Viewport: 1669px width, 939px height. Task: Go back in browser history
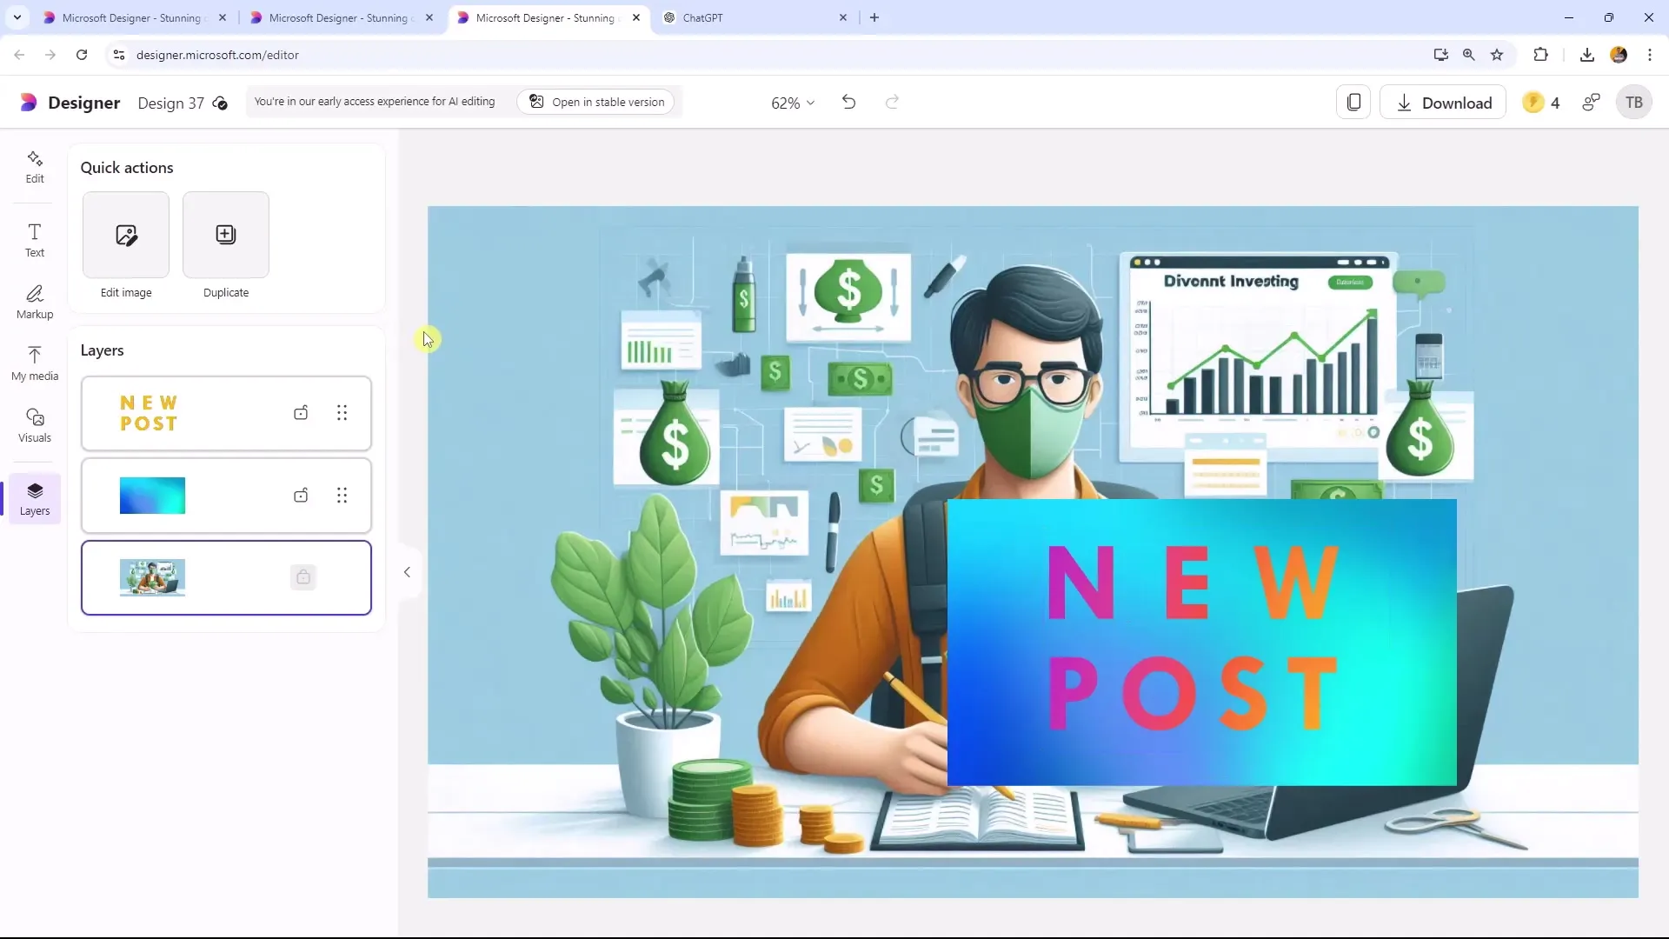[x=19, y=55]
